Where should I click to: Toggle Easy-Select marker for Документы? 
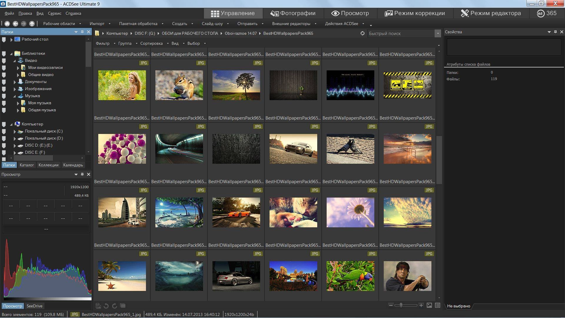4,82
